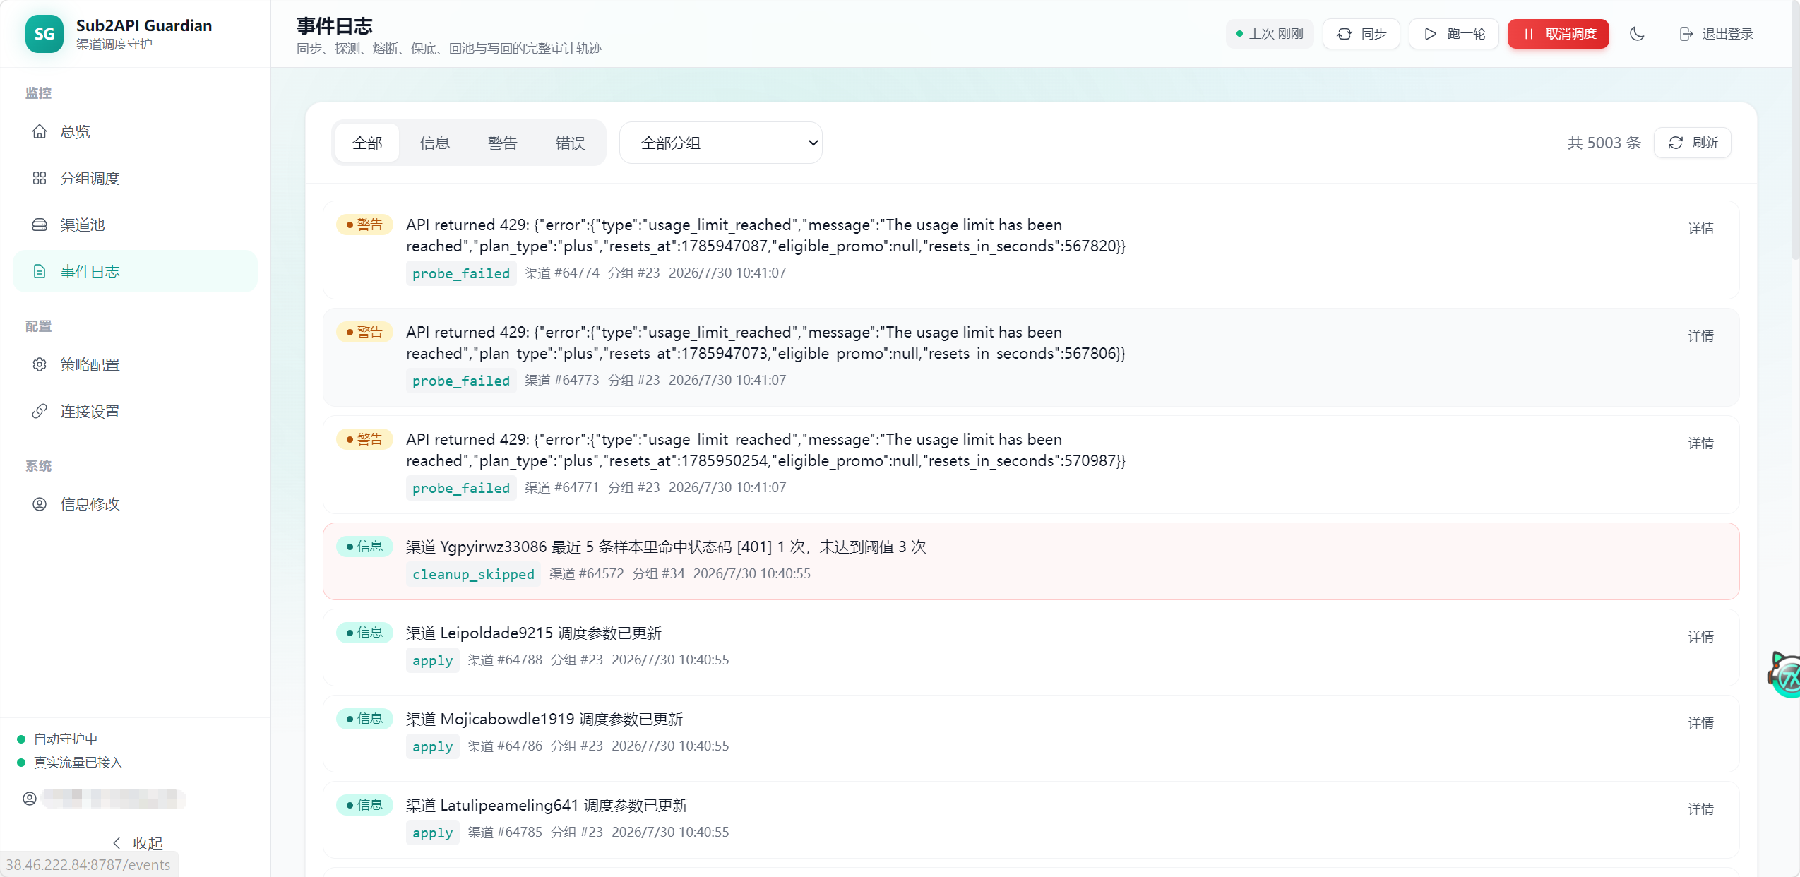The width and height of the screenshot is (1800, 877).
Task: Click 退出登录 logout
Action: 1717,34
